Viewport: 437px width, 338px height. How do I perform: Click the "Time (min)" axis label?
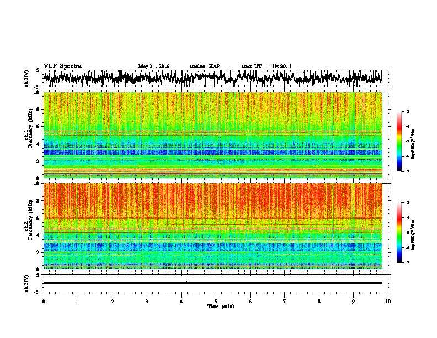221,307
